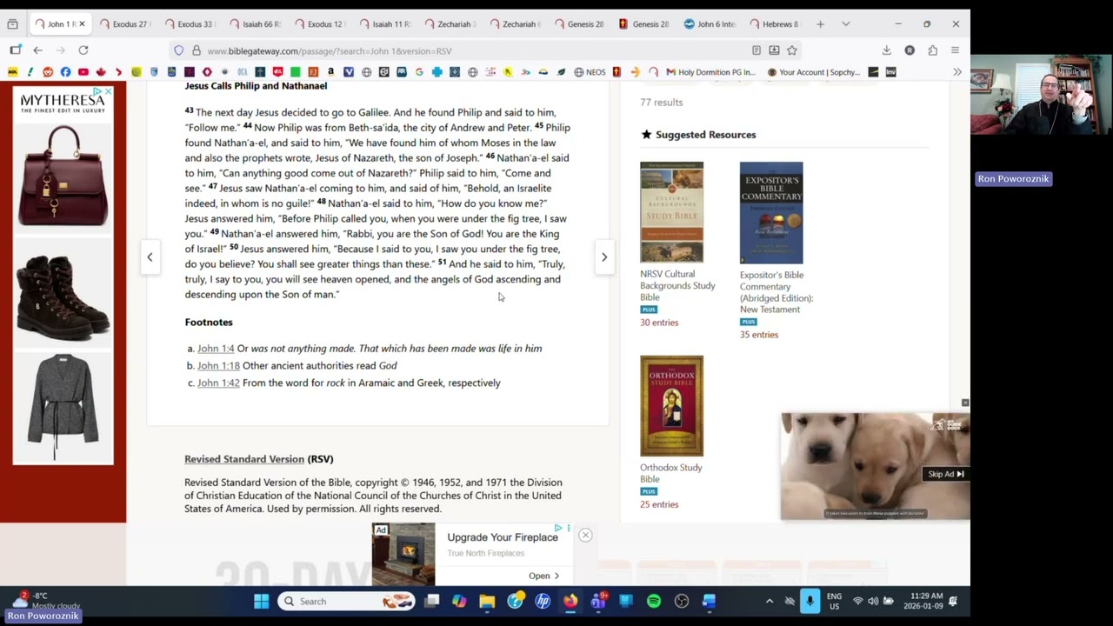
Task: Open the Windows Start menu
Action: click(x=261, y=602)
